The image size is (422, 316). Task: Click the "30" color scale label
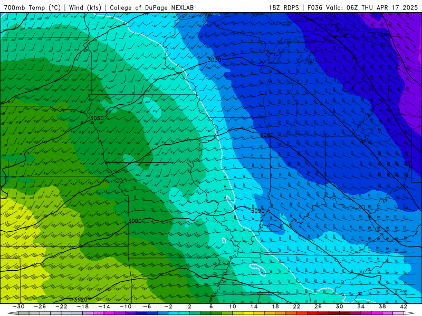339,307
